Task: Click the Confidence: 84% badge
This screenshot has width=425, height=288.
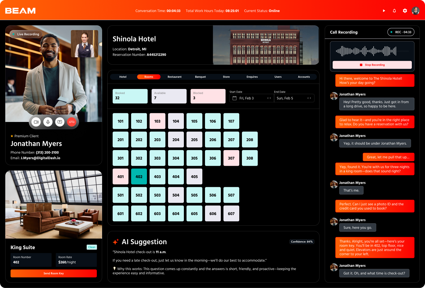Action: tap(302, 242)
